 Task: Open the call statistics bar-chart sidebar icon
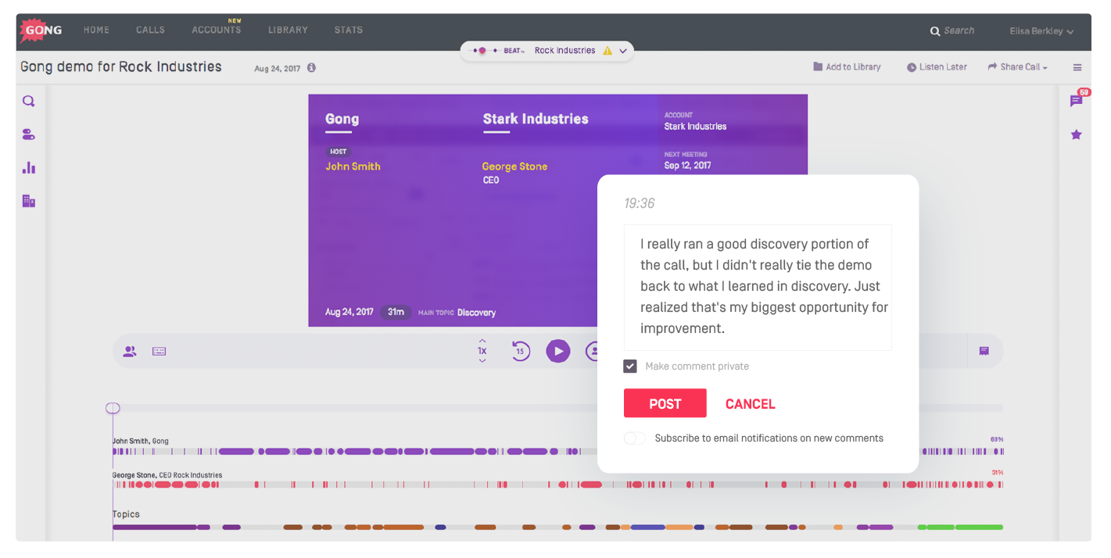click(x=28, y=167)
